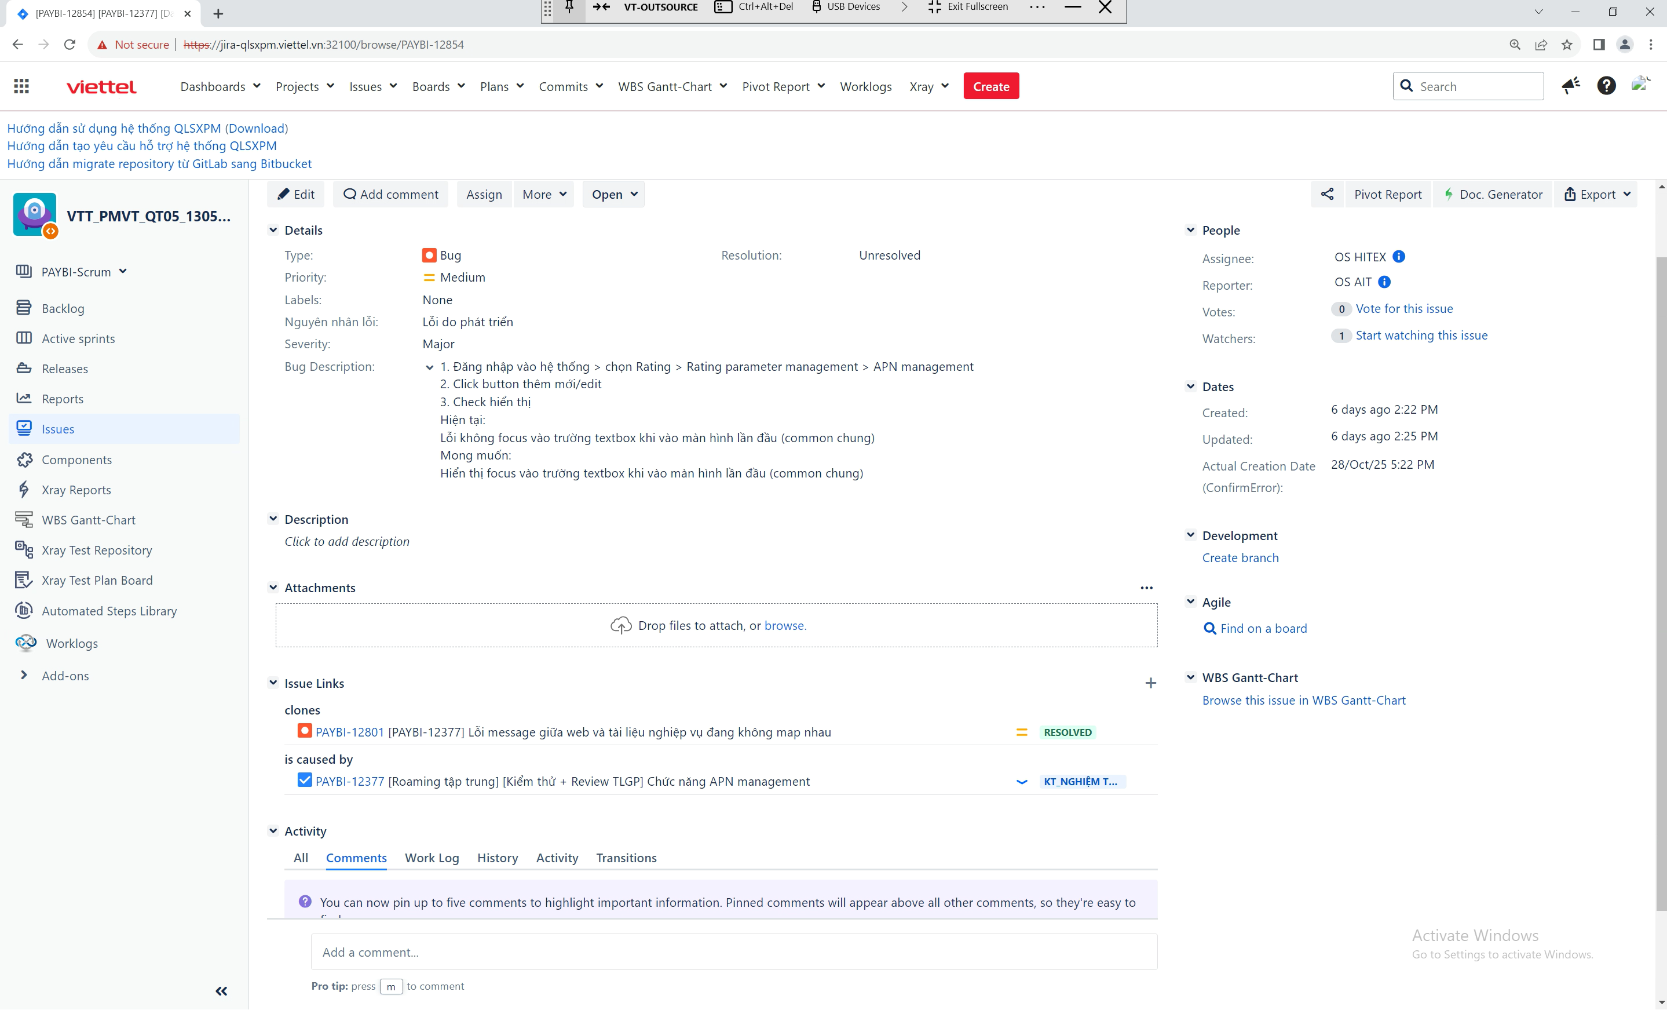
Task: Open Xray Test Repository in the sidebar
Action: pos(97,550)
